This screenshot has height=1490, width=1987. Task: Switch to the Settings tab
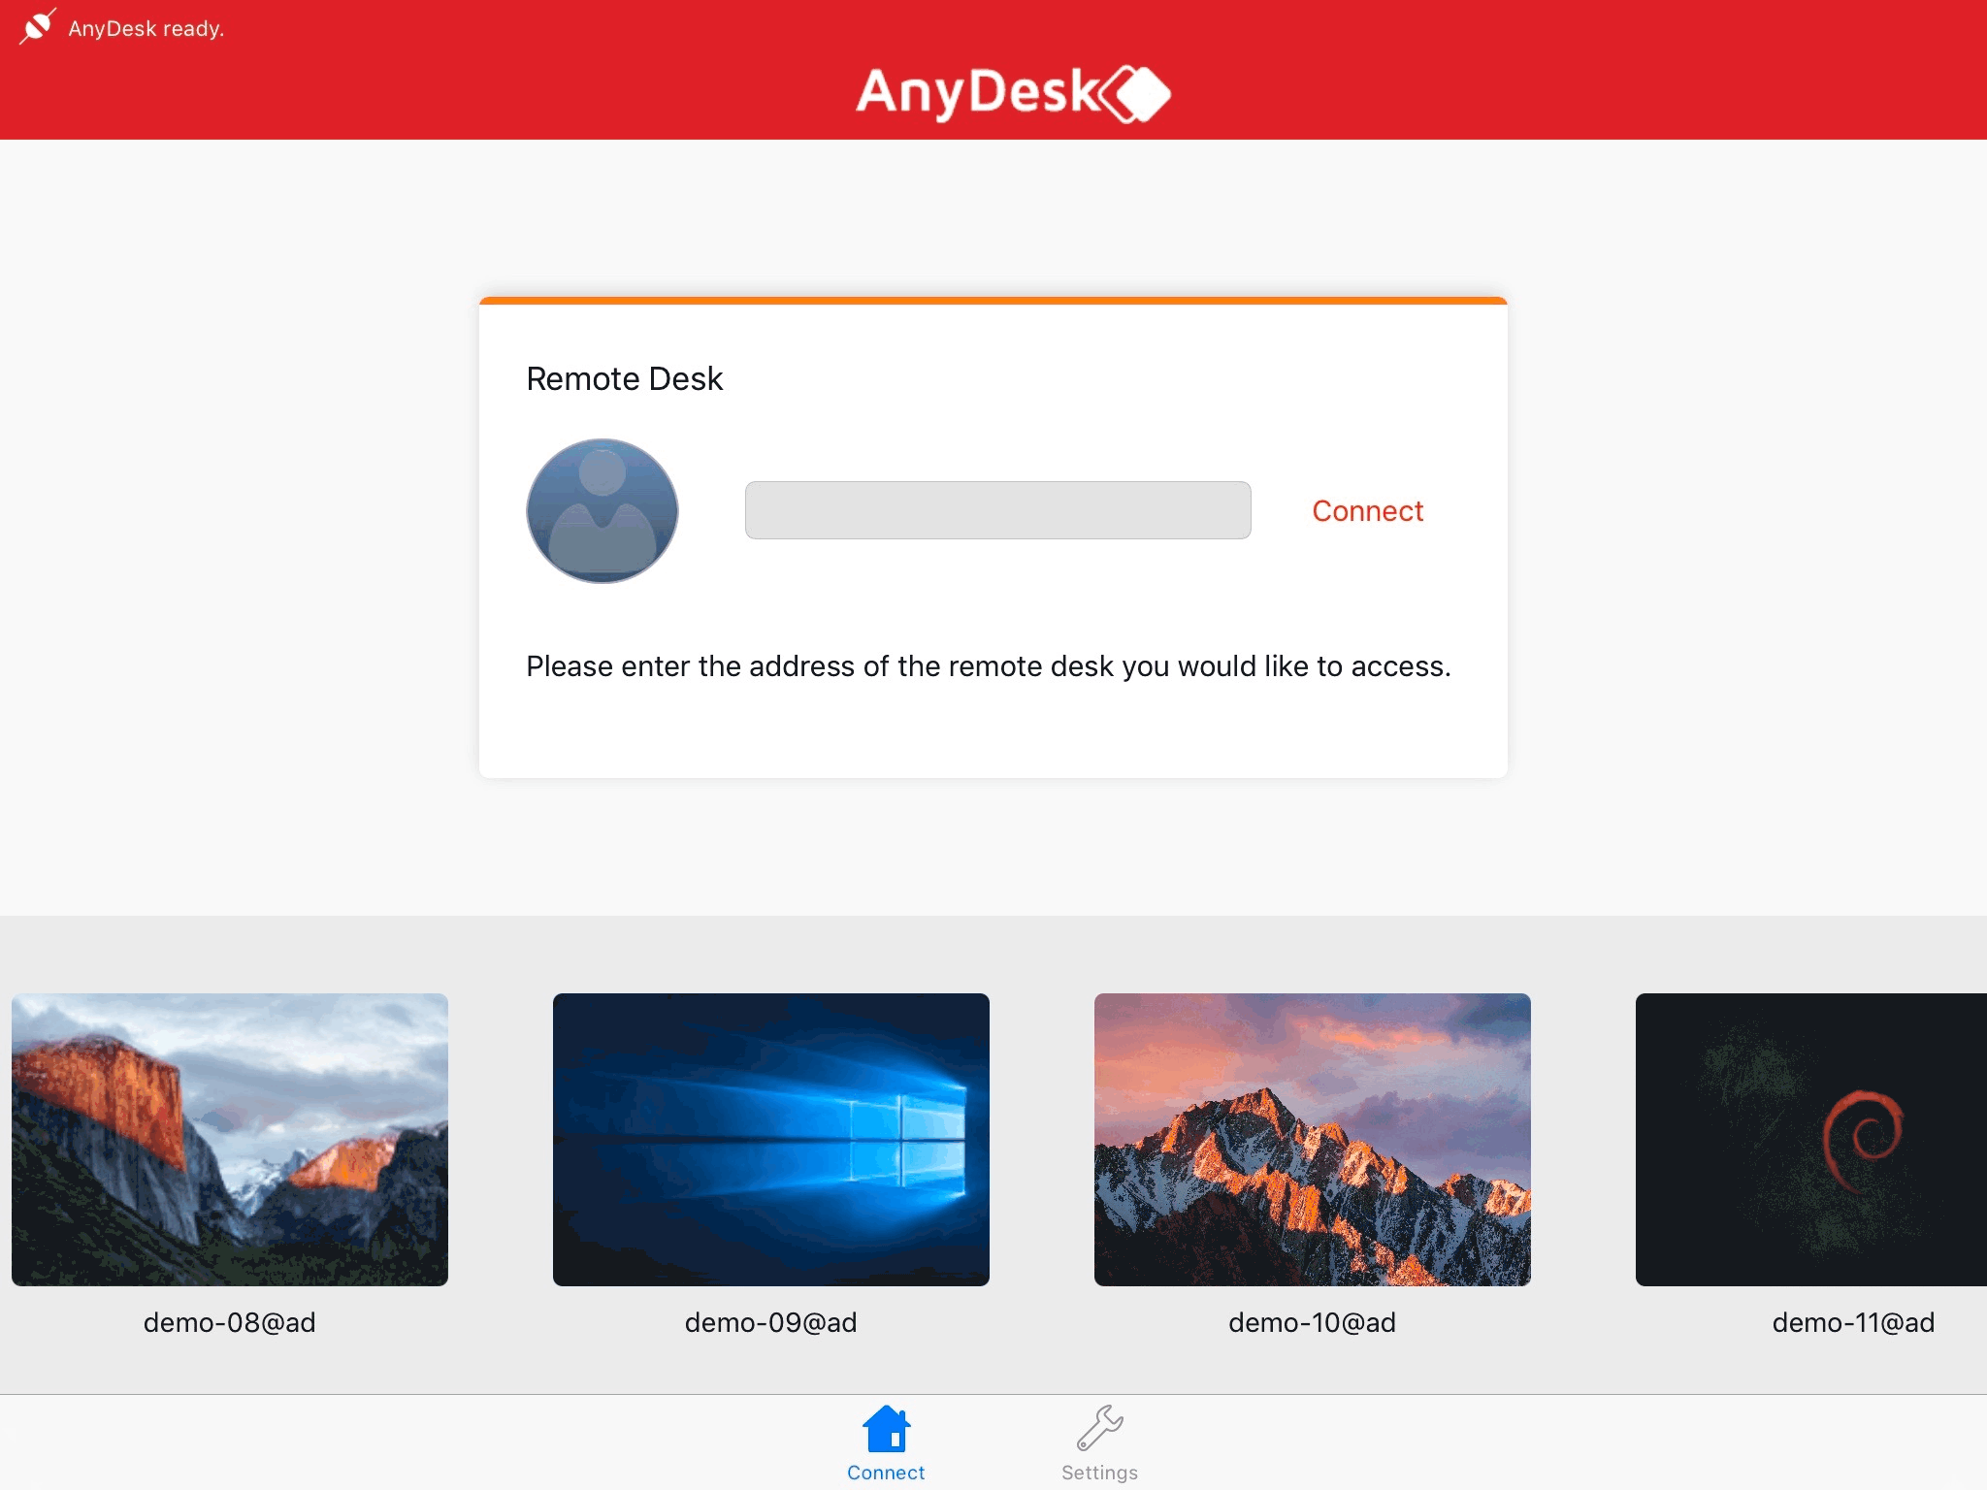(1099, 1445)
